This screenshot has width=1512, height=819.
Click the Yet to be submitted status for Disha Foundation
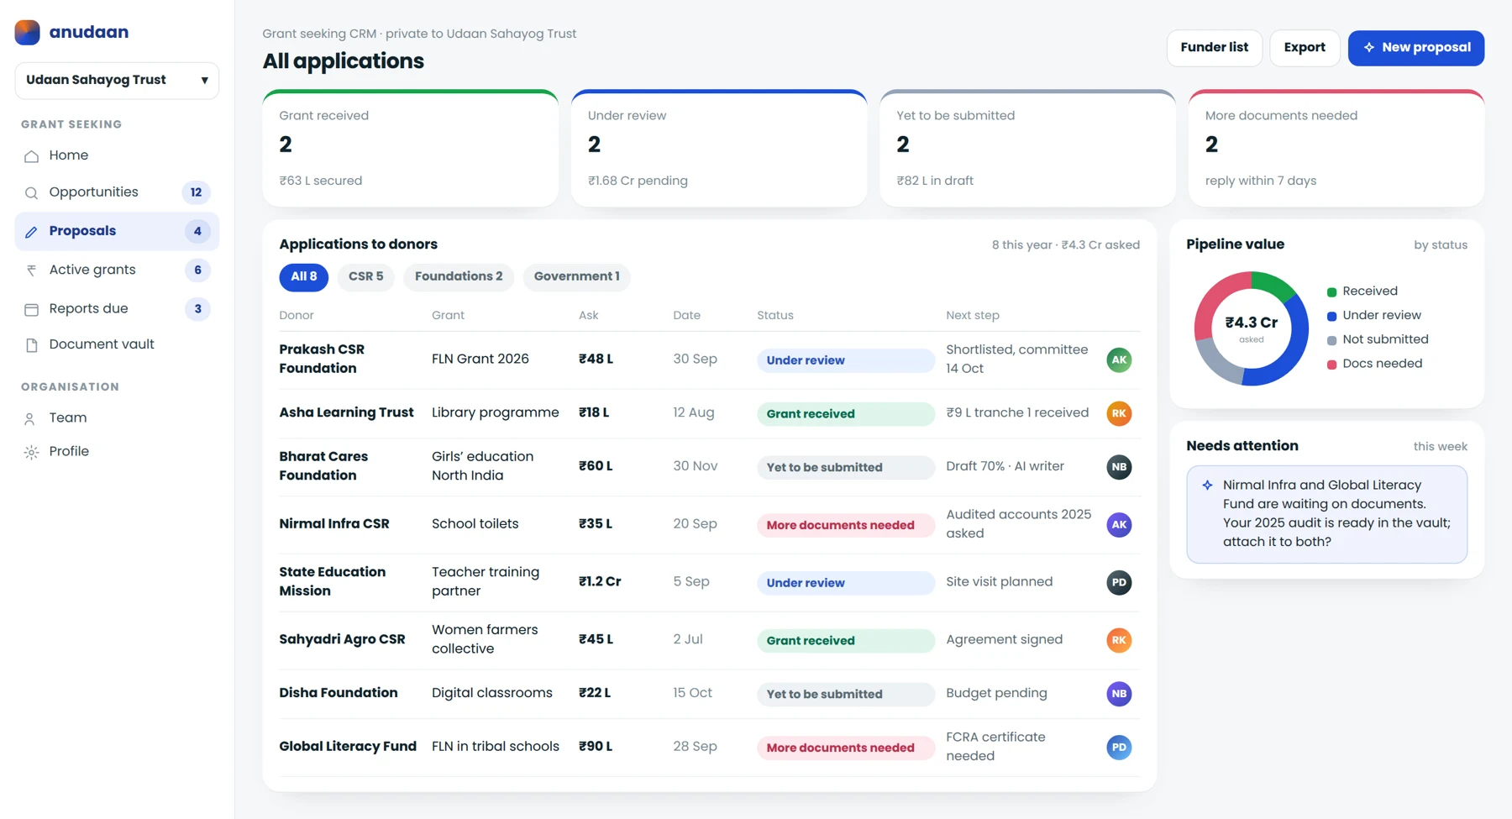[845, 694]
